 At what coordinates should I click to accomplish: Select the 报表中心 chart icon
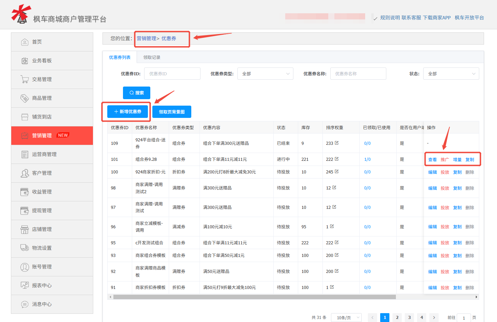click(25, 285)
